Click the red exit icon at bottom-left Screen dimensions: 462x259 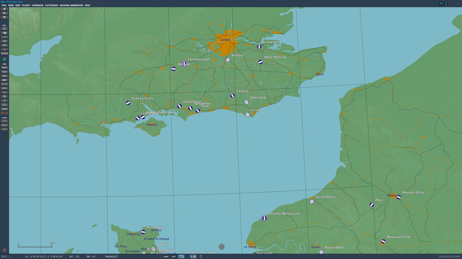5,250
